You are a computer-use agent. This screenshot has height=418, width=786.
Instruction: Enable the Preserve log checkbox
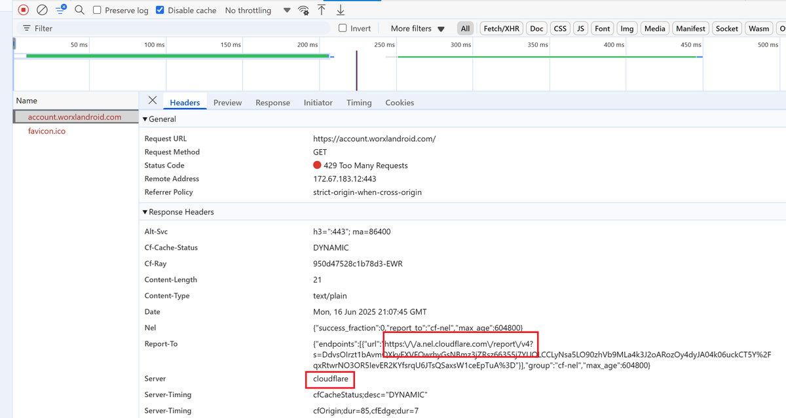pyautogui.click(x=97, y=10)
